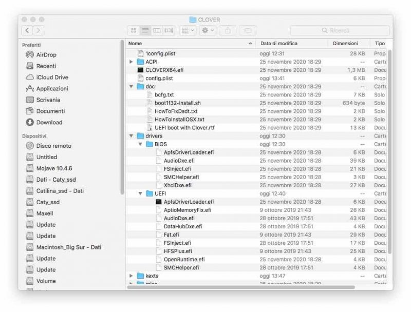This screenshot has width=411, height=312.
Task: Go forward with the right arrow button
Action: coord(38,30)
